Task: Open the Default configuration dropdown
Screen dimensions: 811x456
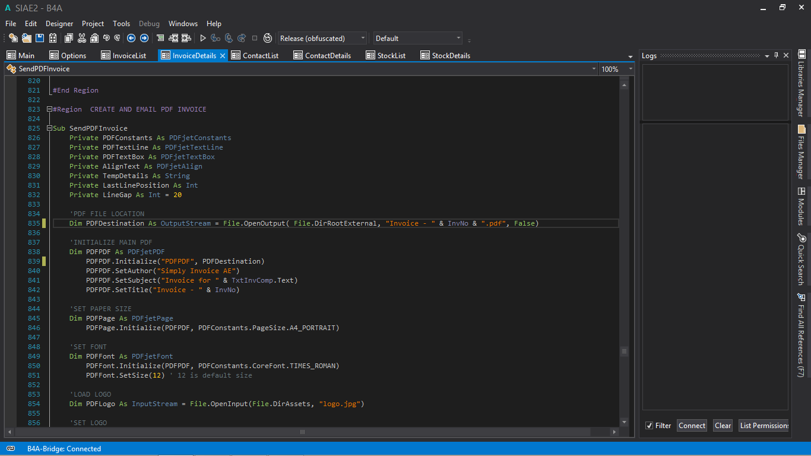Action: (x=418, y=38)
